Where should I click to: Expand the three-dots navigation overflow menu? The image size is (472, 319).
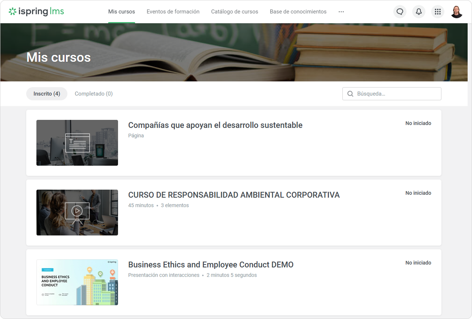point(341,12)
